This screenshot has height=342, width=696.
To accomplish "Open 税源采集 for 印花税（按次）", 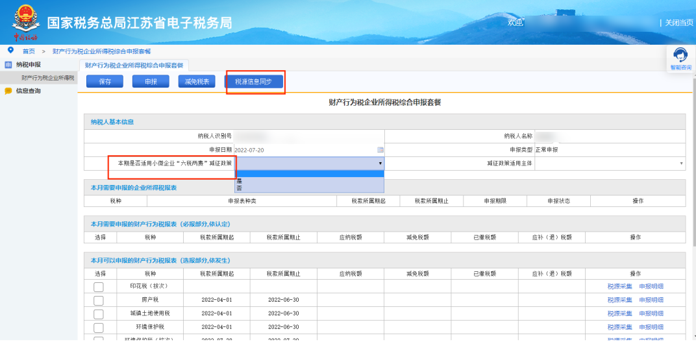I will [x=619, y=287].
